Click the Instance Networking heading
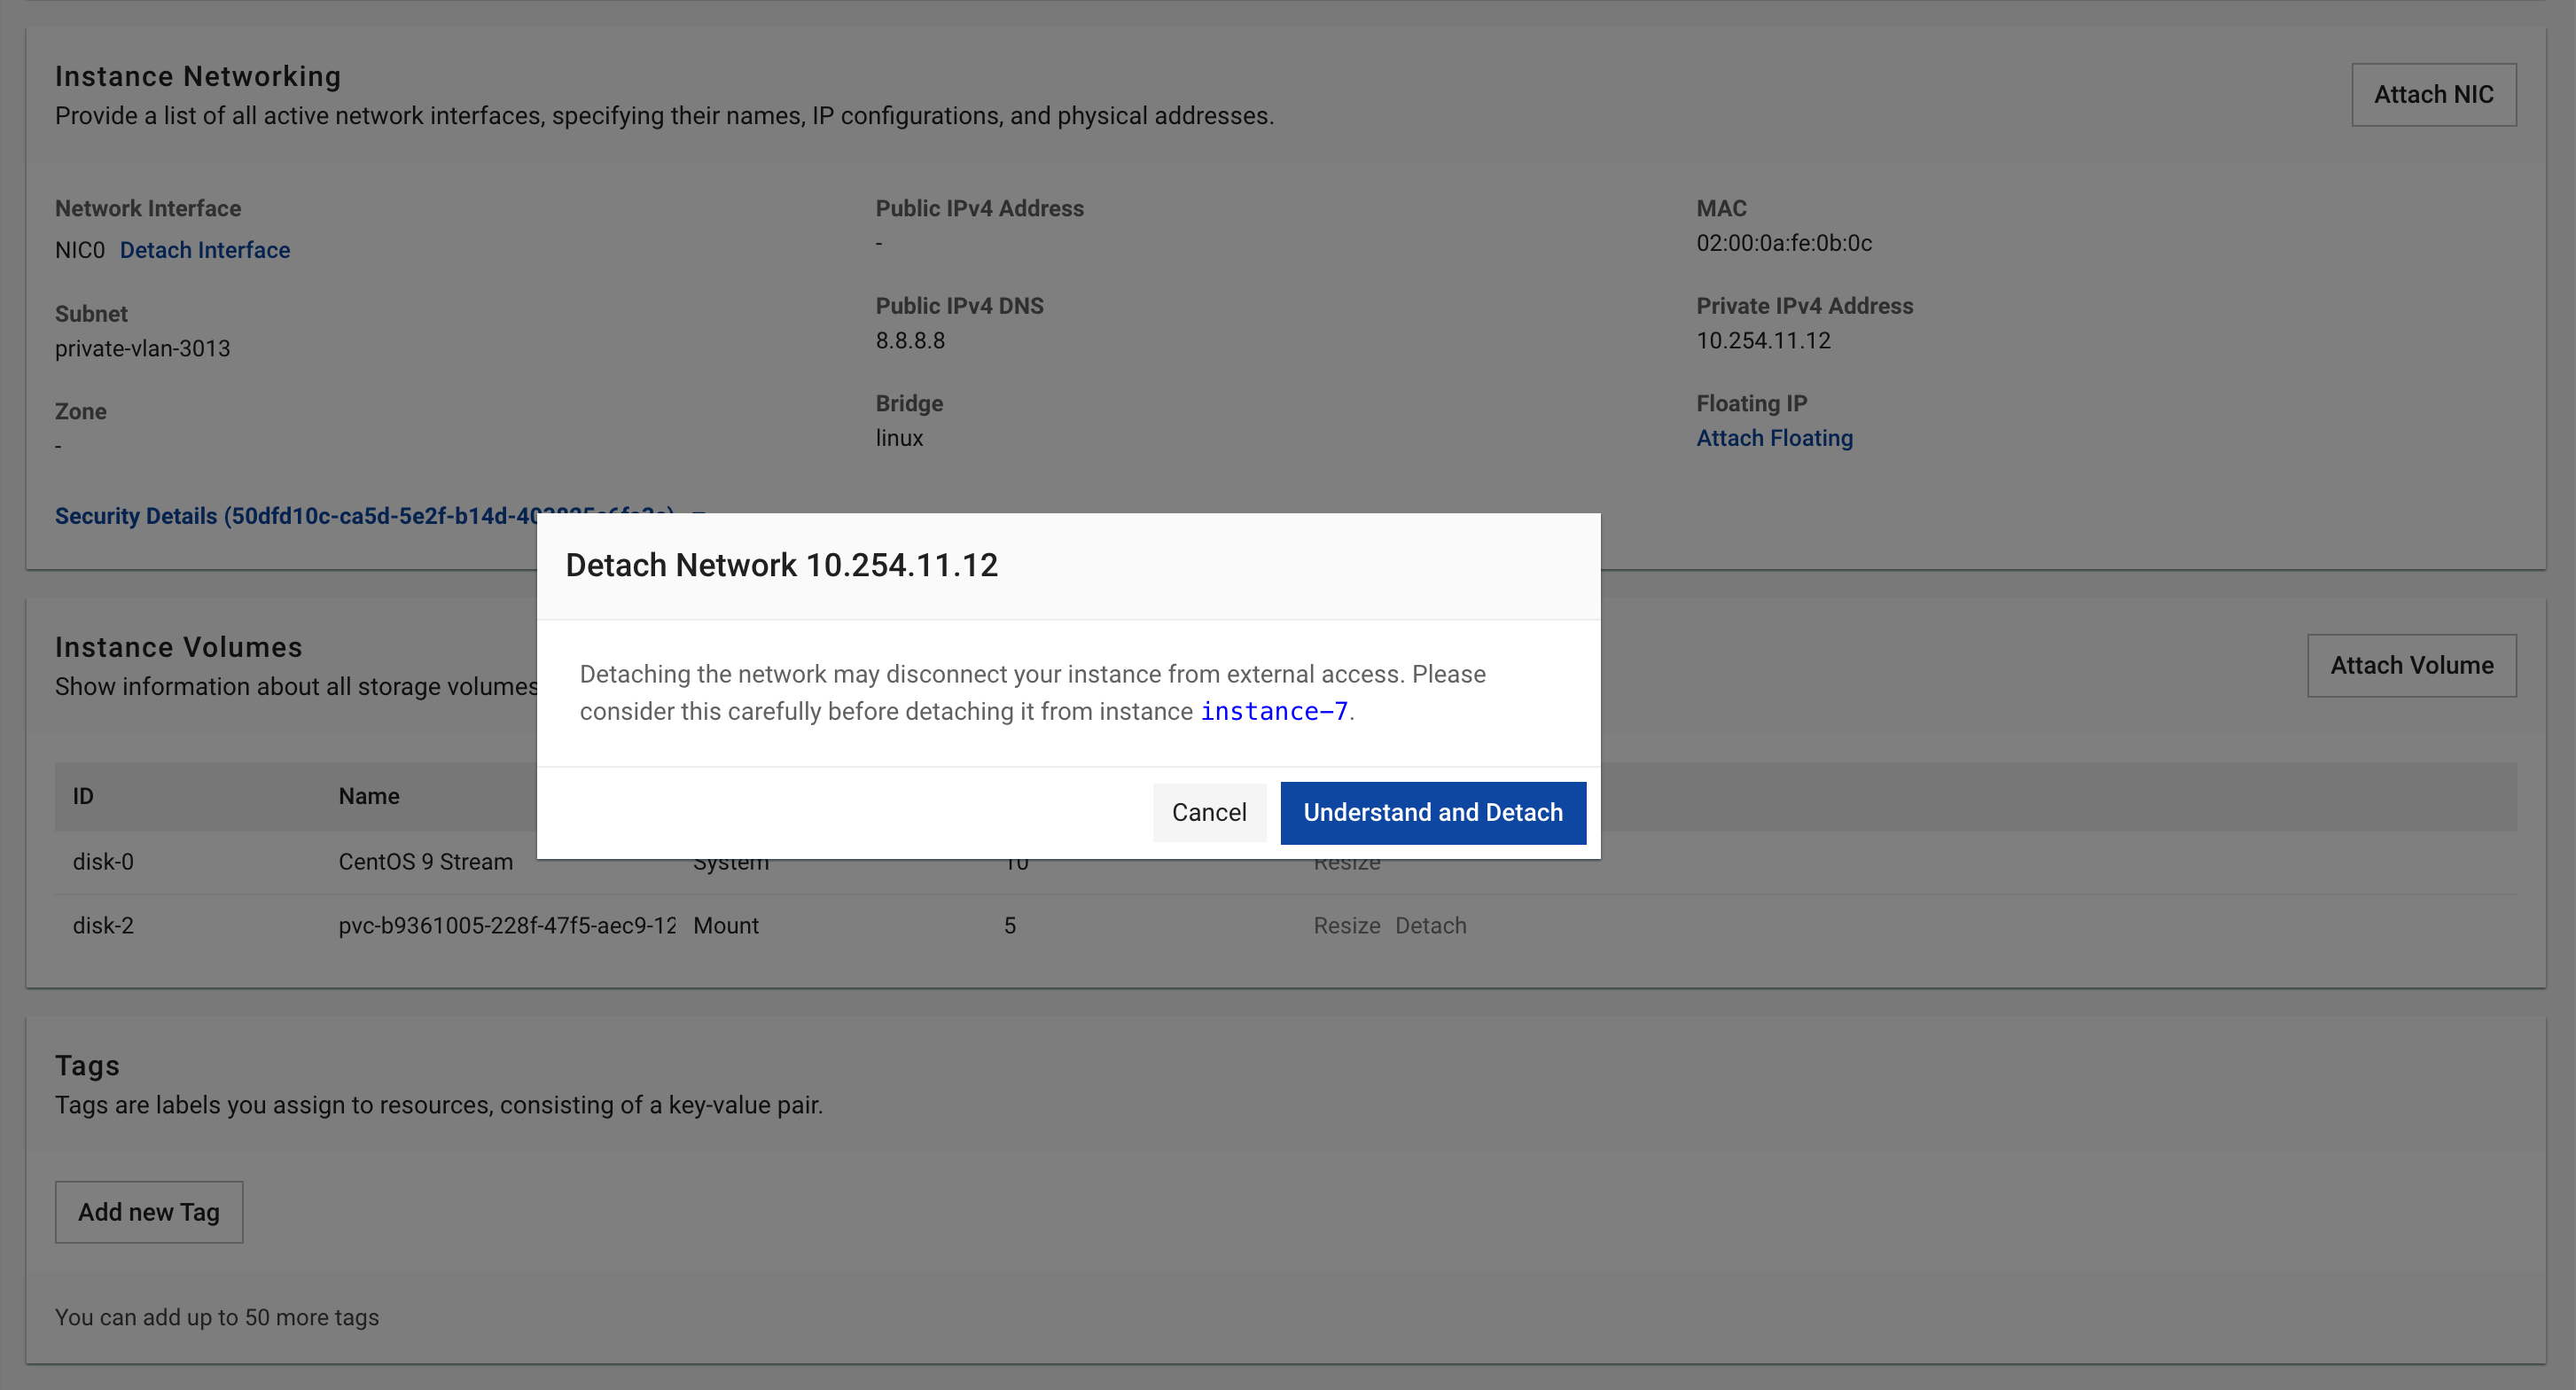2576x1390 pixels. 198,76
